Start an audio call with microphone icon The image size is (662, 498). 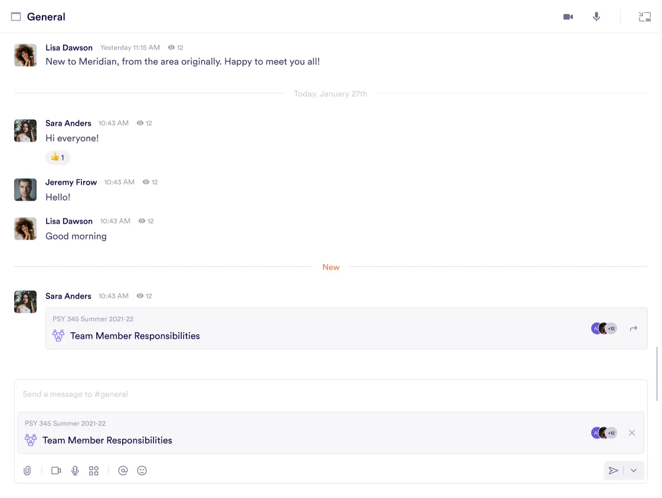(597, 17)
